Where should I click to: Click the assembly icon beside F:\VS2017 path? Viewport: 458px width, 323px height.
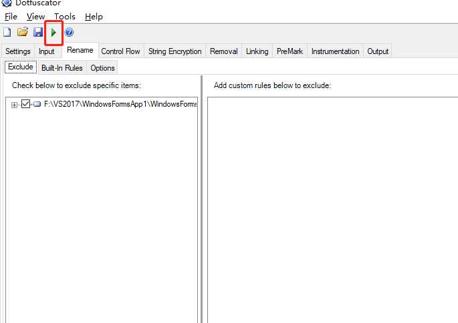pyautogui.click(x=37, y=104)
